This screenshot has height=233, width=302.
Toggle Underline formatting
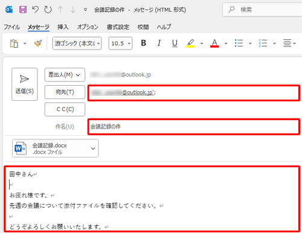[x=175, y=43]
